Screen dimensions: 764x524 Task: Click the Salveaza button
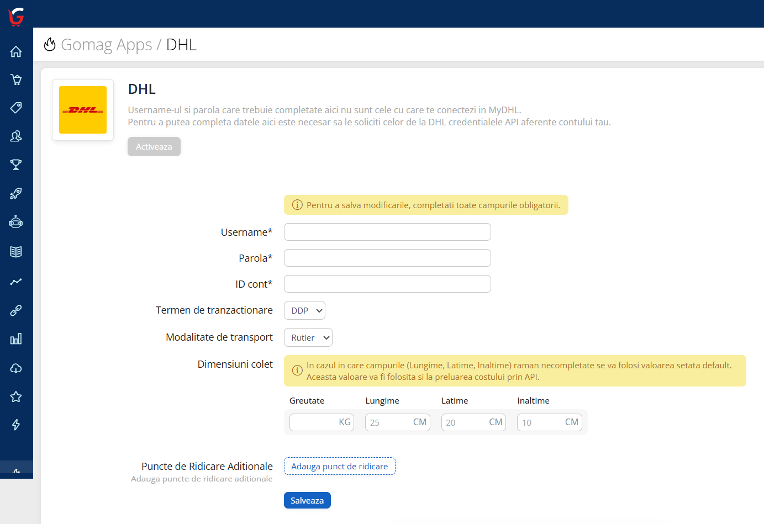(x=307, y=500)
